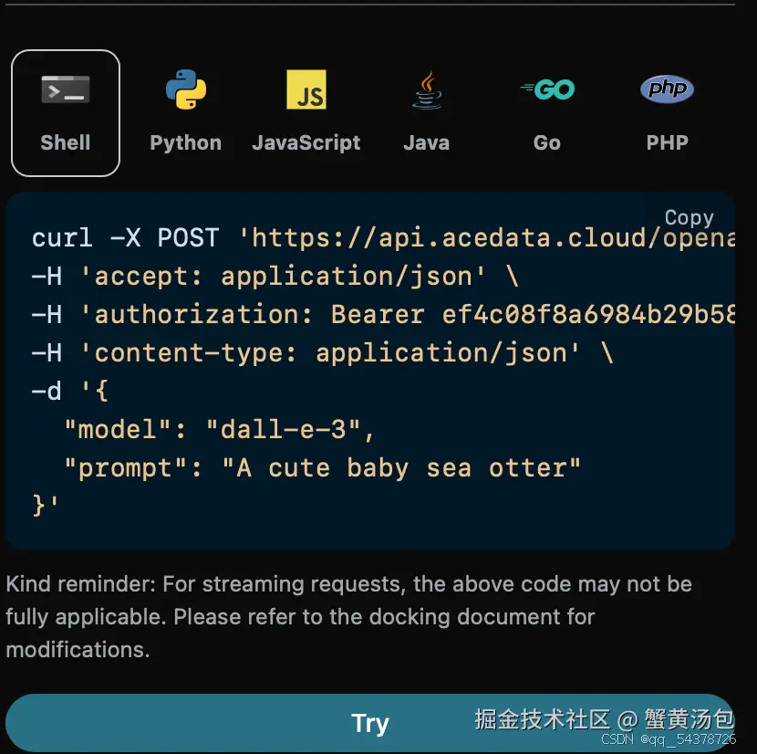Click the Try button

click(x=369, y=722)
